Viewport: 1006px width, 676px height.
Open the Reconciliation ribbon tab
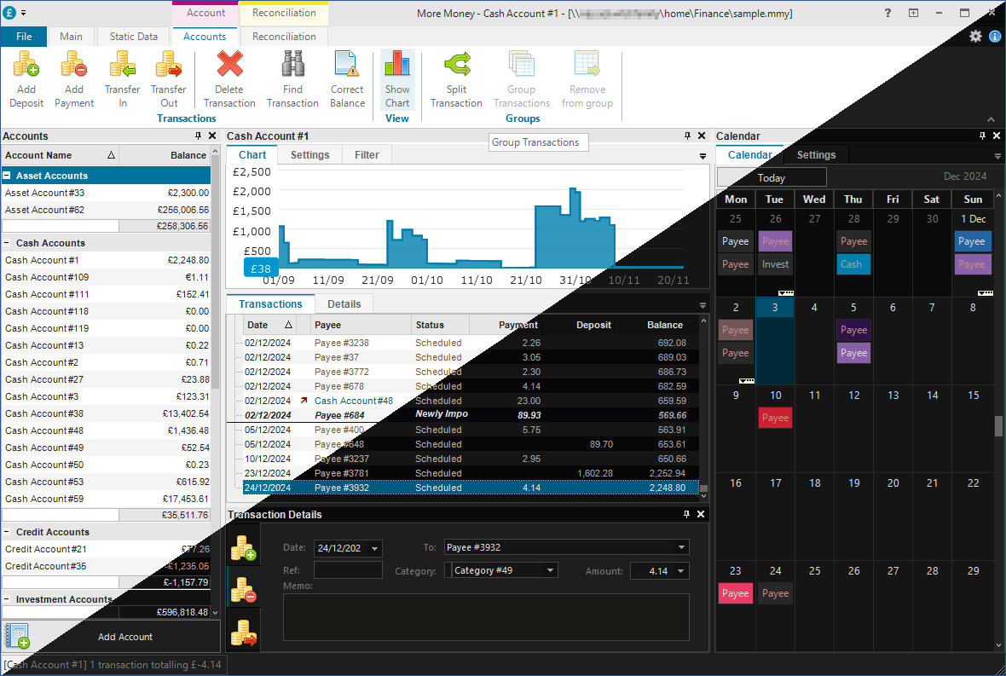283,36
